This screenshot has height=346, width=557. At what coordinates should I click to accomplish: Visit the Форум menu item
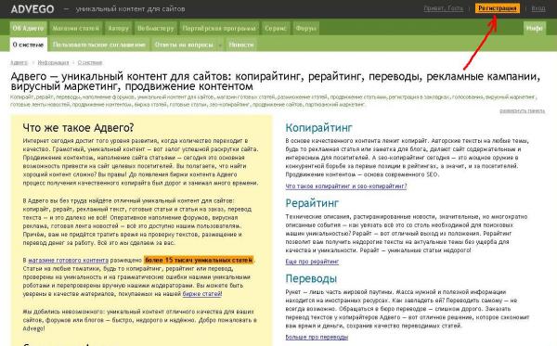click(x=305, y=28)
